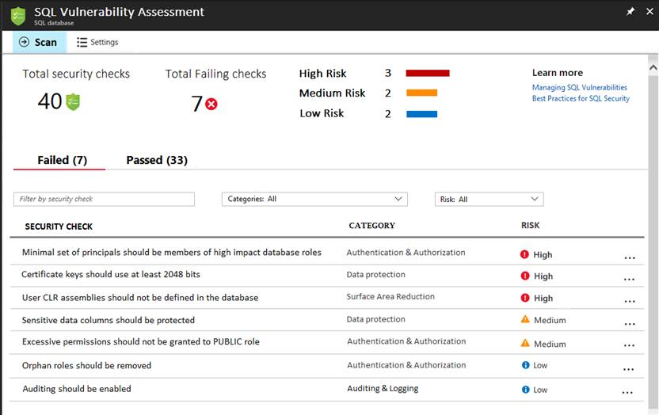Sort by RISK column header

(x=531, y=225)
